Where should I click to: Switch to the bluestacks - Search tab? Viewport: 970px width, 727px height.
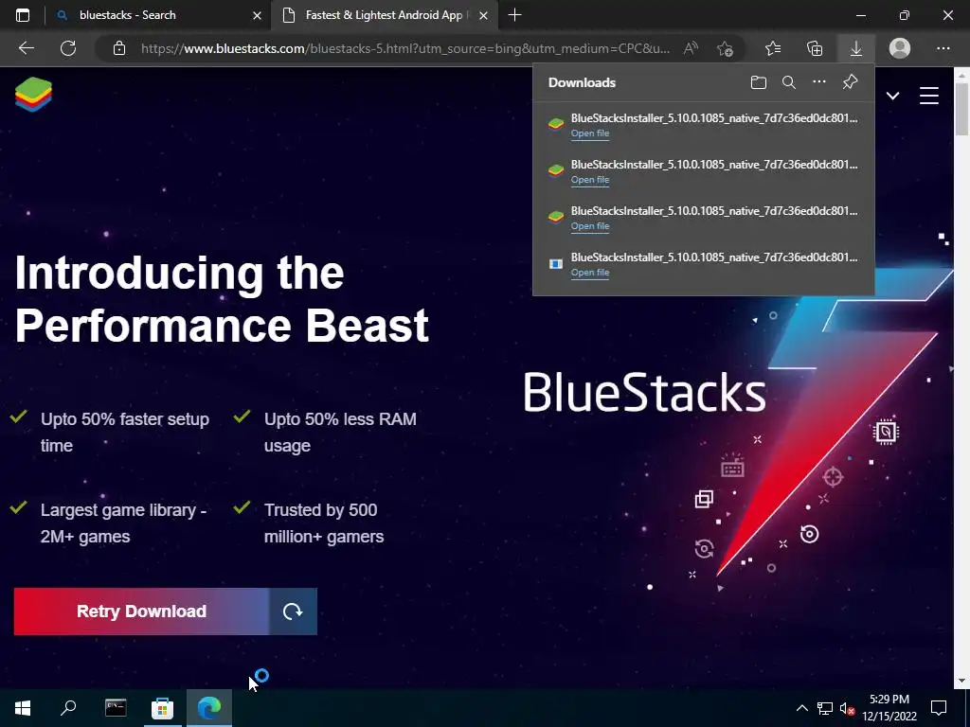pyautogui.click(x=158, y=15)
